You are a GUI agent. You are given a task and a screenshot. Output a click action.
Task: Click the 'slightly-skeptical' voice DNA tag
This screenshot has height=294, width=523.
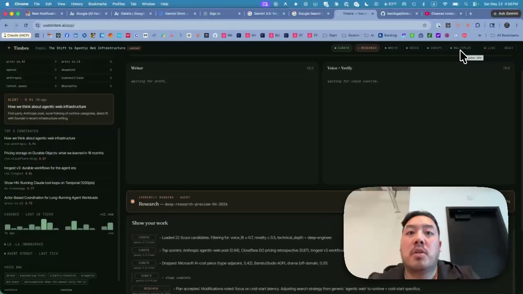point(63,276)
